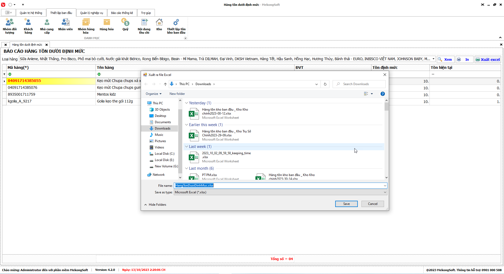Click the DANH MỤC group launcher icon
Image resolution: width=504 pixels, height=274 pixels.
pyautogui.click(x=185, y=38)
